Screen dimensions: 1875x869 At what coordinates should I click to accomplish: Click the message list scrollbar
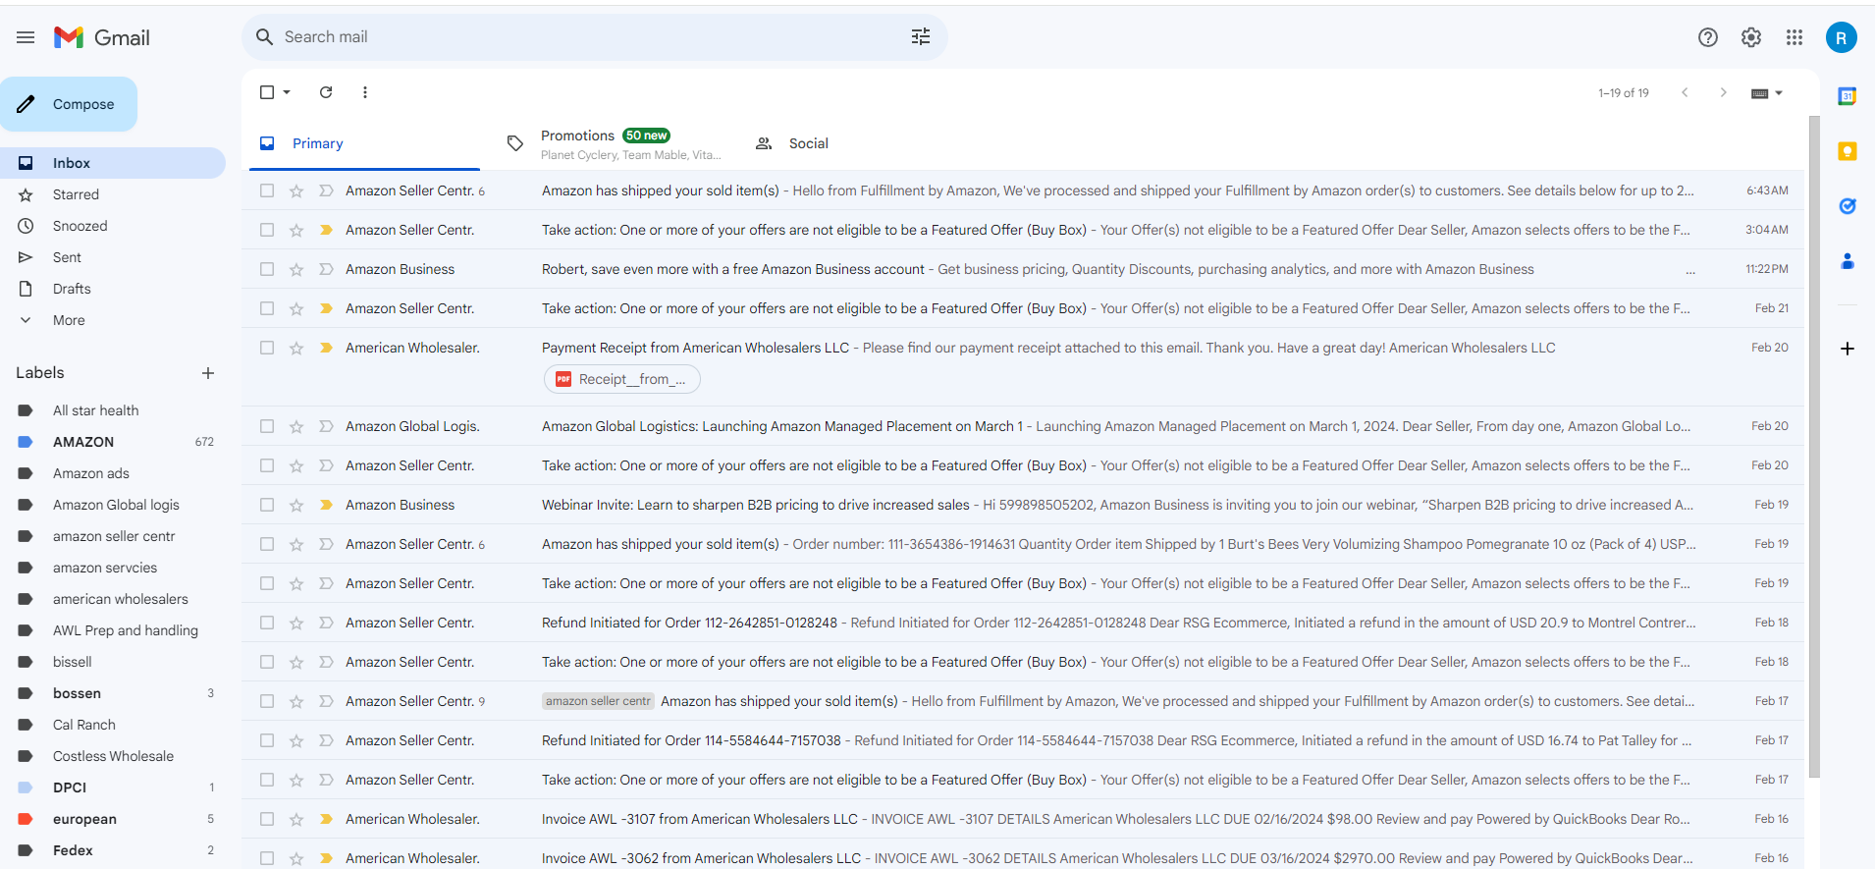coord(1814,447)
